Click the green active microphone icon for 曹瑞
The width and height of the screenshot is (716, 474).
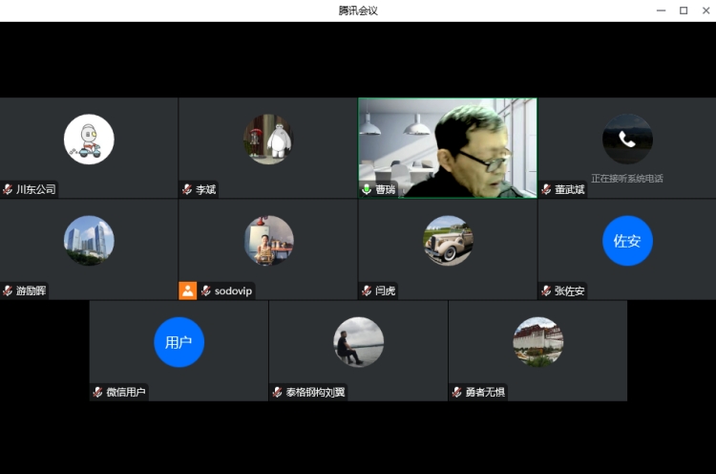pos(368,189)
